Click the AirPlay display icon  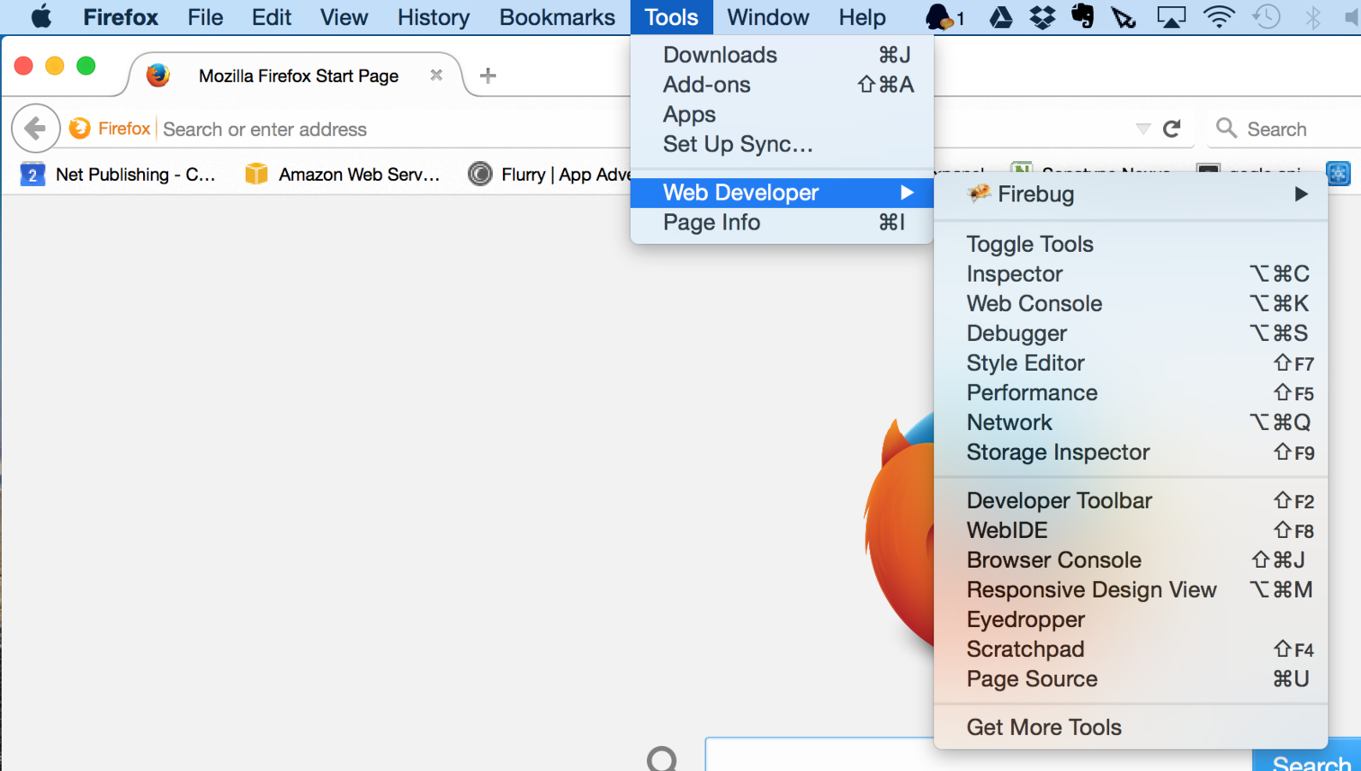tap(1172, 17)
